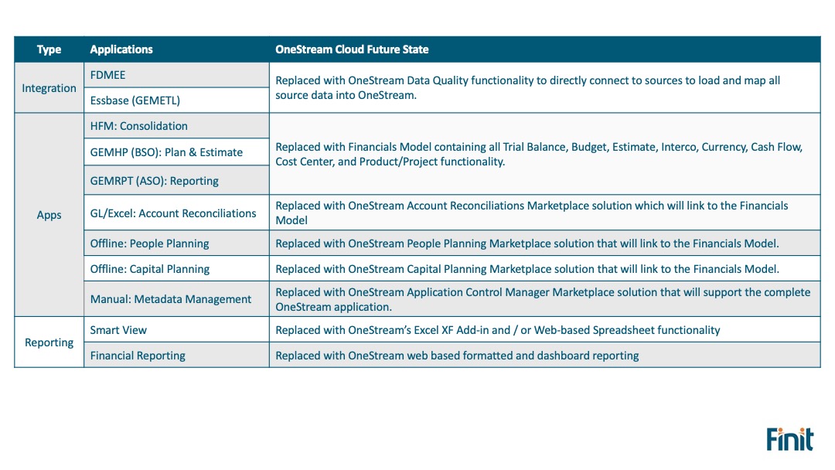Click the "OneStream Cloud Future State" header
835x470 pixels.
click(545, 49)
